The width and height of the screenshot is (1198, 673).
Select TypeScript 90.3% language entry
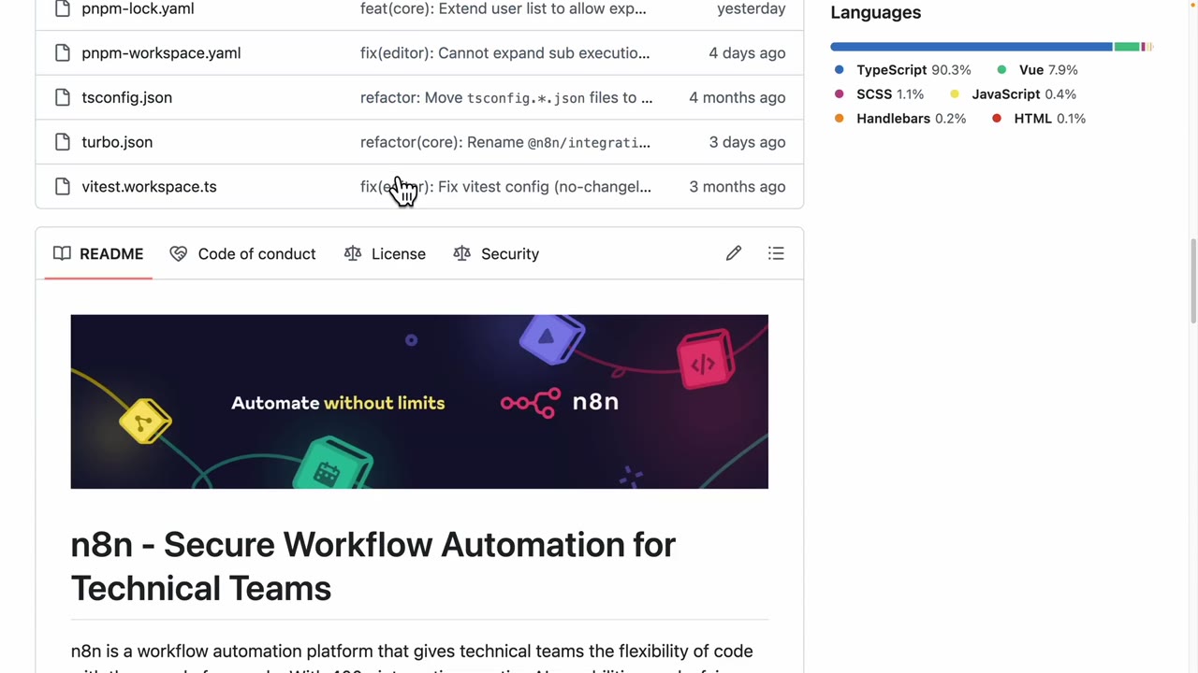(x=902, y=70)
